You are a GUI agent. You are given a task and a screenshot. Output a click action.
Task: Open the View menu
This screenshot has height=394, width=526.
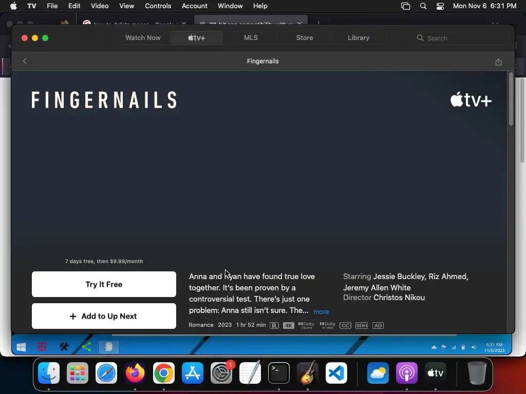(x=126, y=6)
